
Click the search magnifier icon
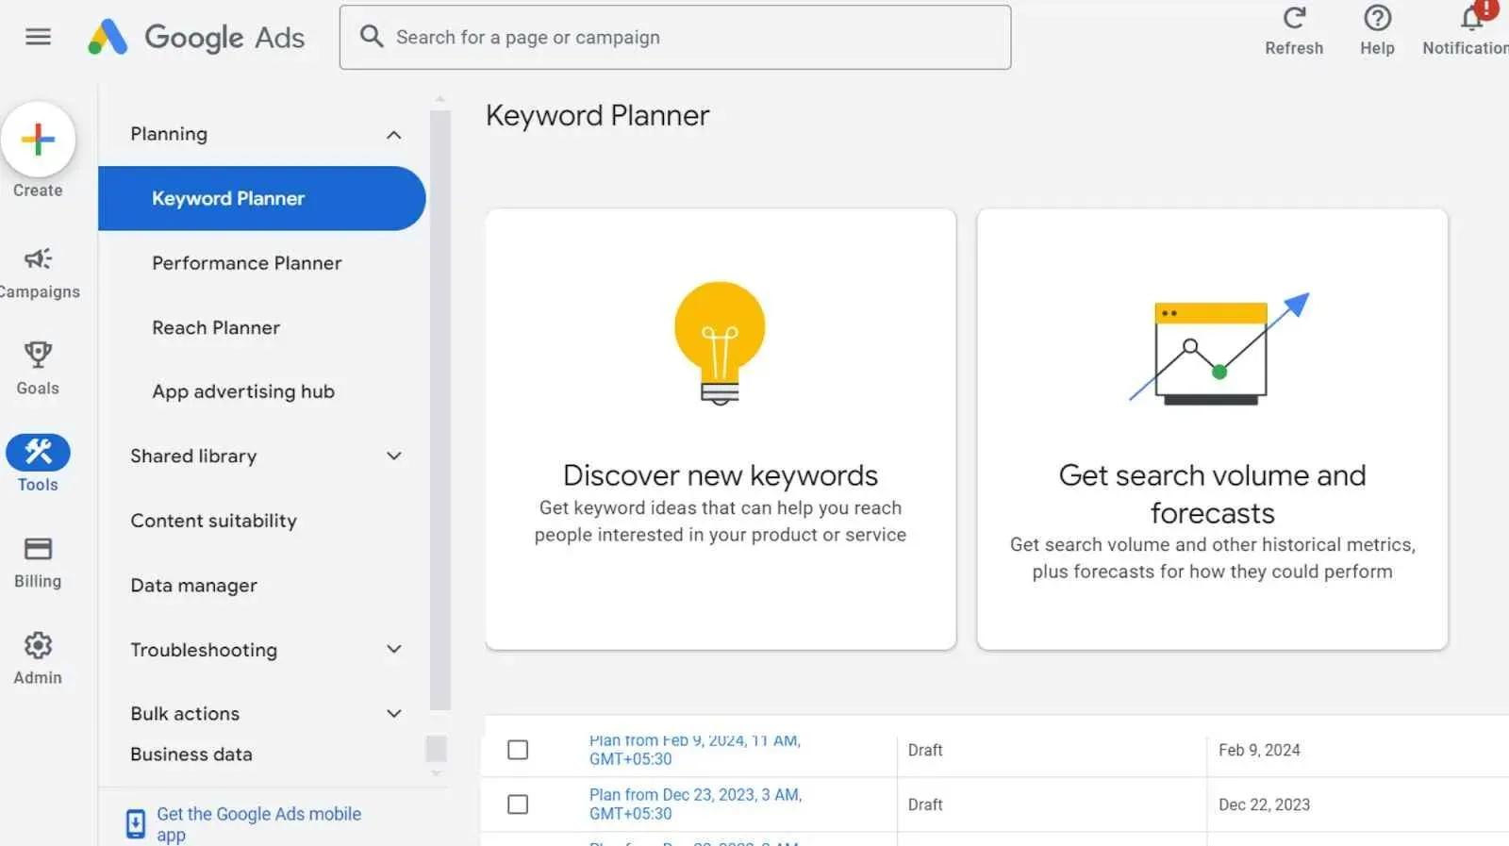click(372, 37)
